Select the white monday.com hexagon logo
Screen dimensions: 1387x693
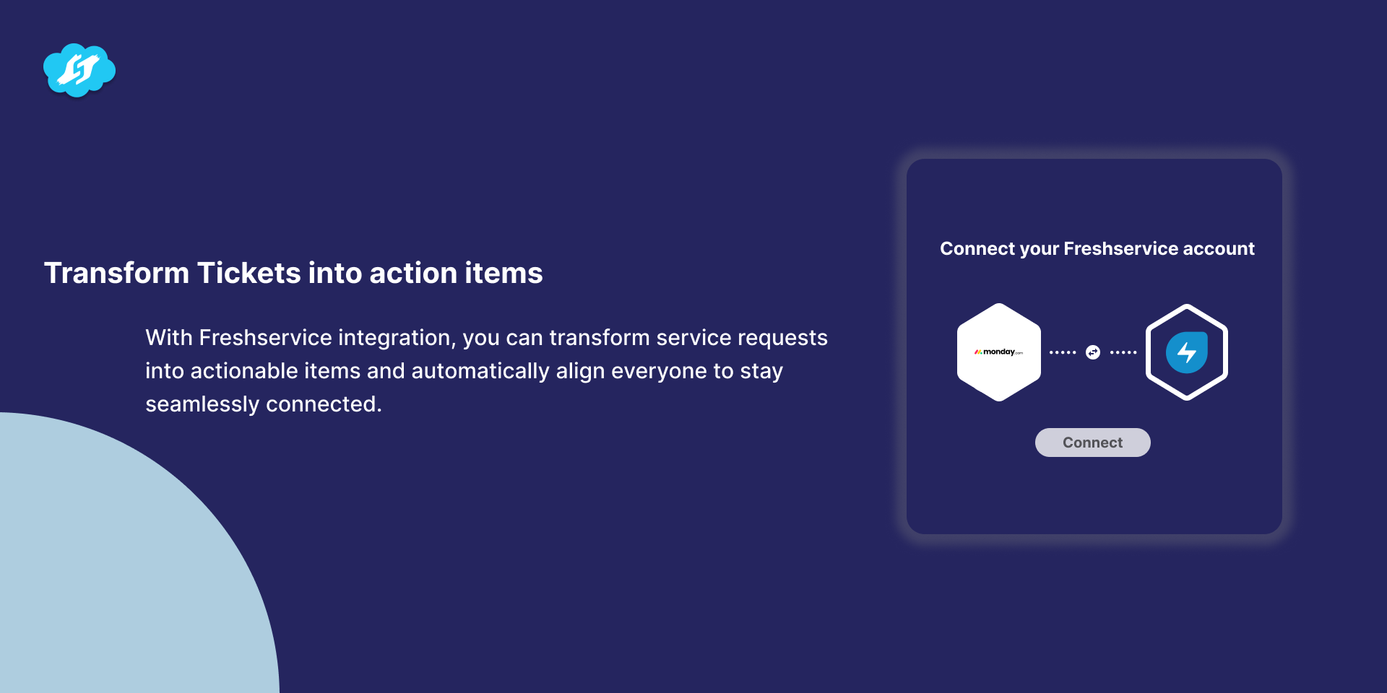(998, 352)
